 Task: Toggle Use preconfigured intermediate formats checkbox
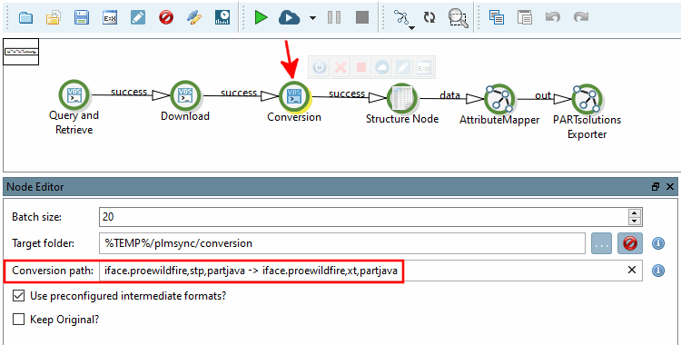(19, 296)
